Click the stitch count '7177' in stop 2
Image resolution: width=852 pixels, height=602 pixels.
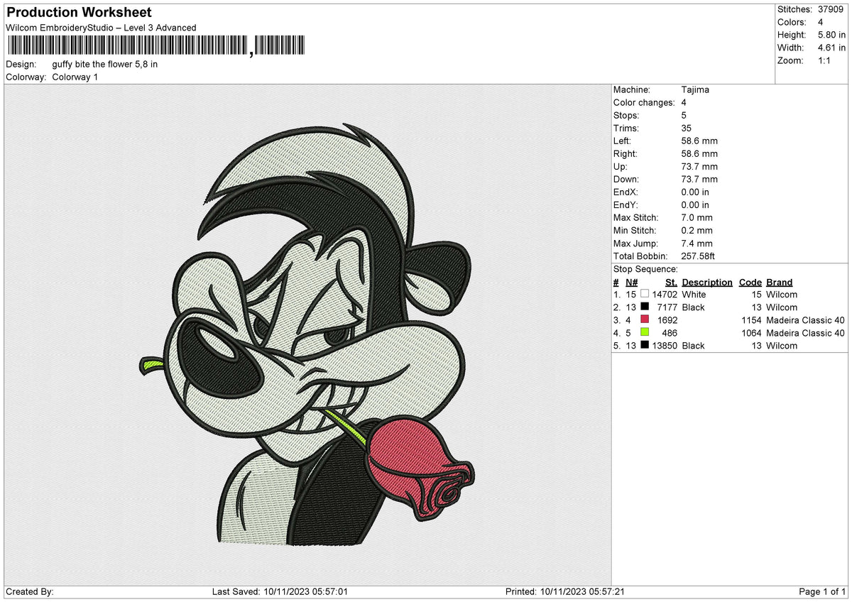[667, 307]
